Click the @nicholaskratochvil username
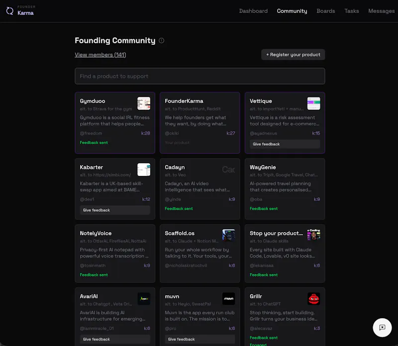398x346 pixels. coord(186,265)
